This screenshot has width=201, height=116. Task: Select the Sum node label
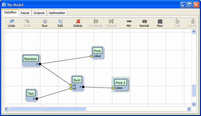(77, 80)
